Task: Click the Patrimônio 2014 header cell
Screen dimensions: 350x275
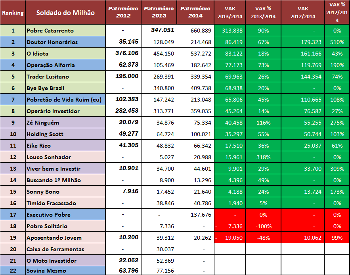Action: coord(195,13)
